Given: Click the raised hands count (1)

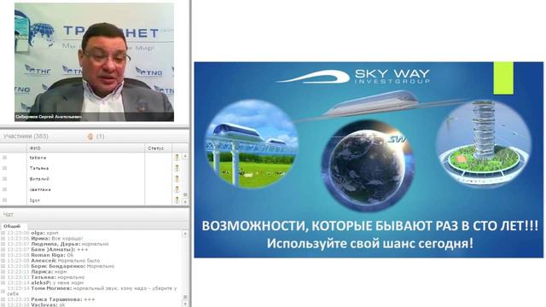Looking at the screenshot, I should tap(101, 136).
